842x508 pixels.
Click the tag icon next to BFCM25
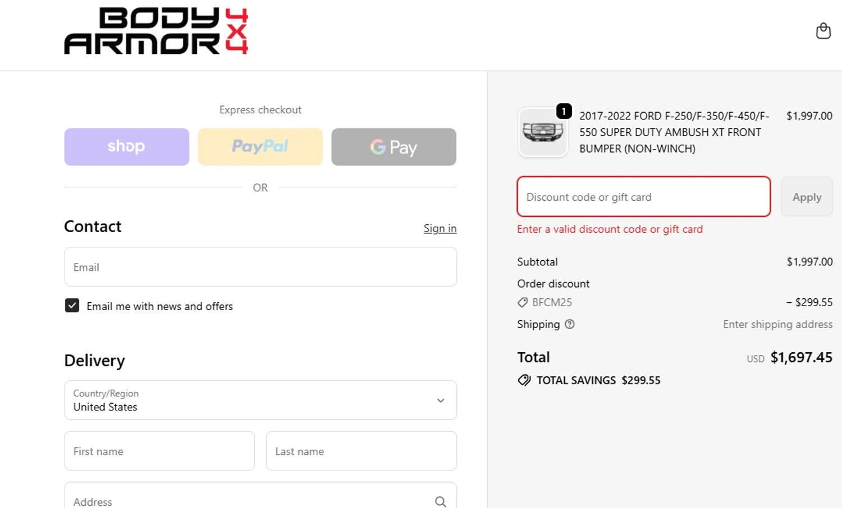[523, 302]
